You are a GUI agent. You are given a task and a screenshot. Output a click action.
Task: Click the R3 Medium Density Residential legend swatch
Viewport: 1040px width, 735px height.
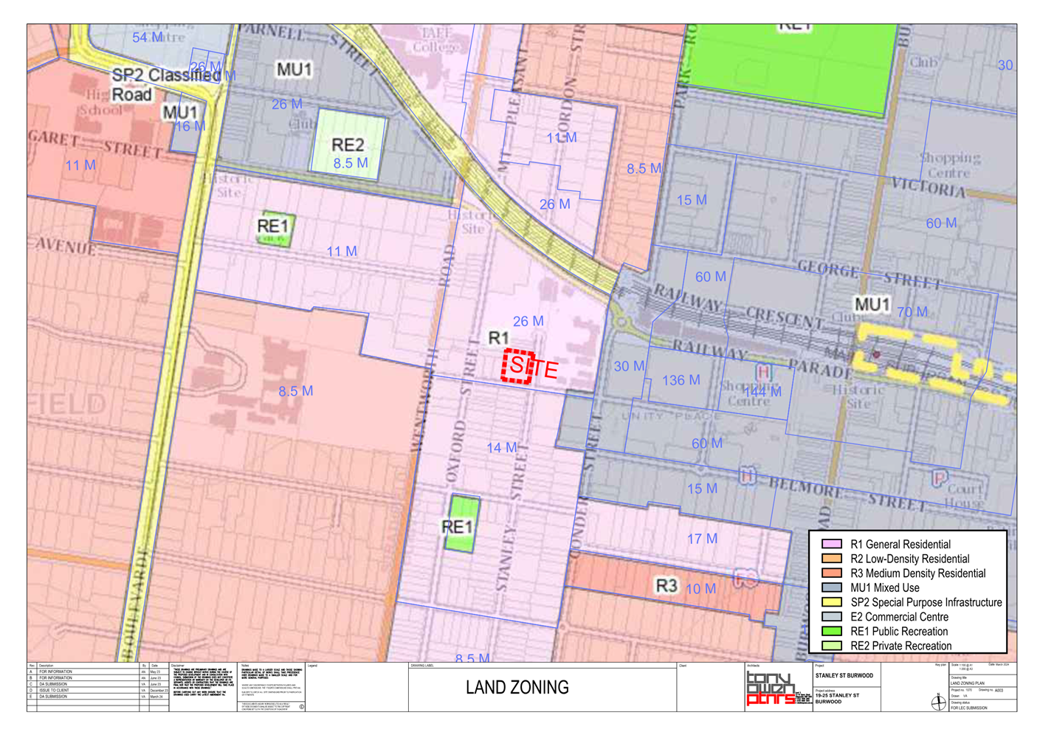tap(832, 573)
